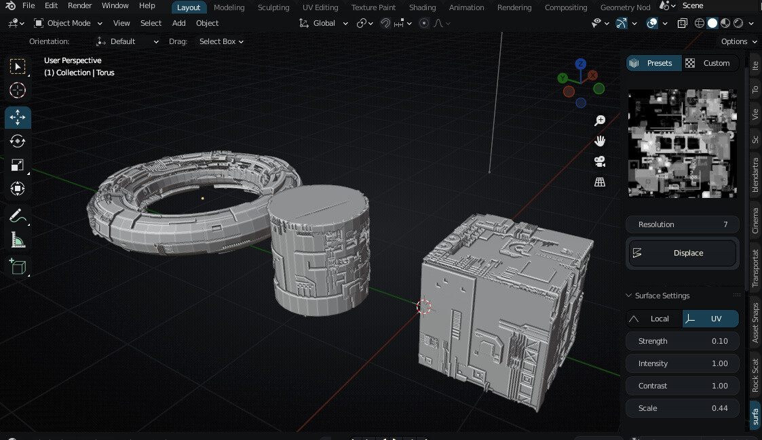Toggle X-Ray mode in the header
Screen dimensions: 762x440
coord(682,22)
